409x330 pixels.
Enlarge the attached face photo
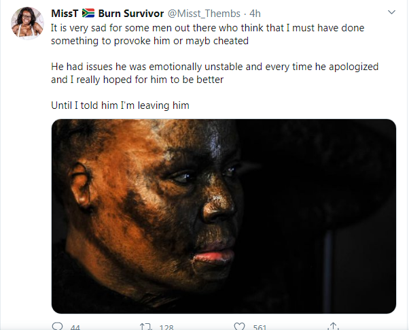click(x=224, y=216)
